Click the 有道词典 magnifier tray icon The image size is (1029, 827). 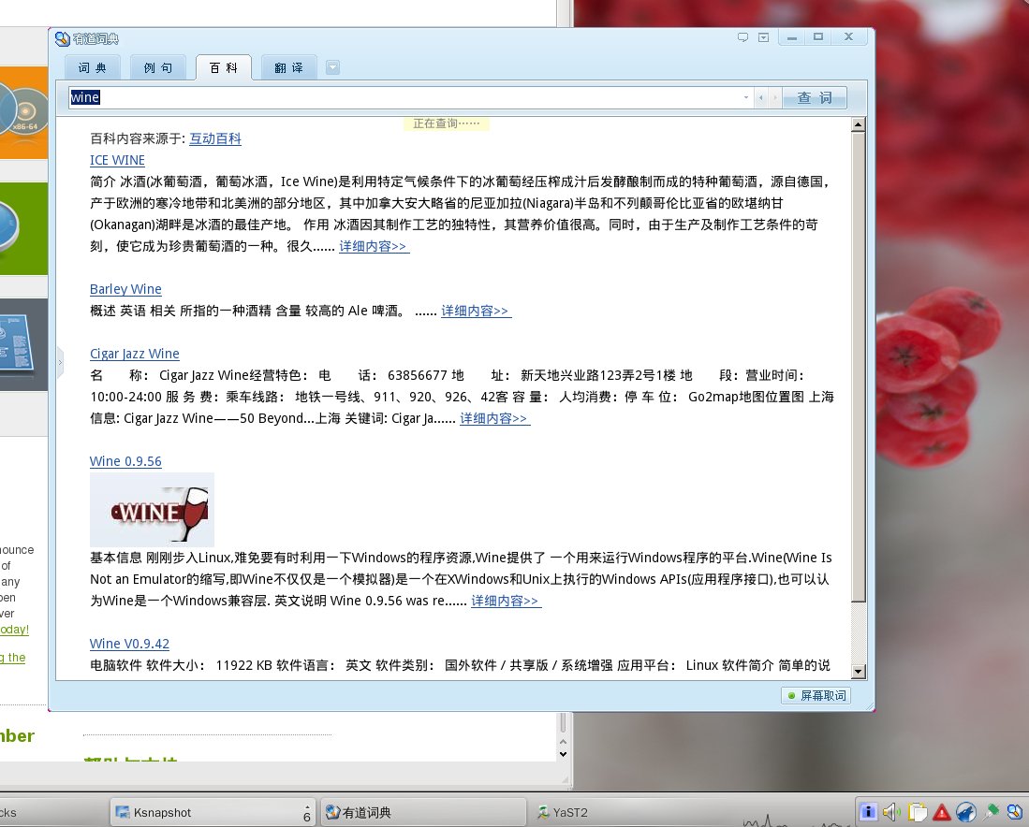(1015, 812)
